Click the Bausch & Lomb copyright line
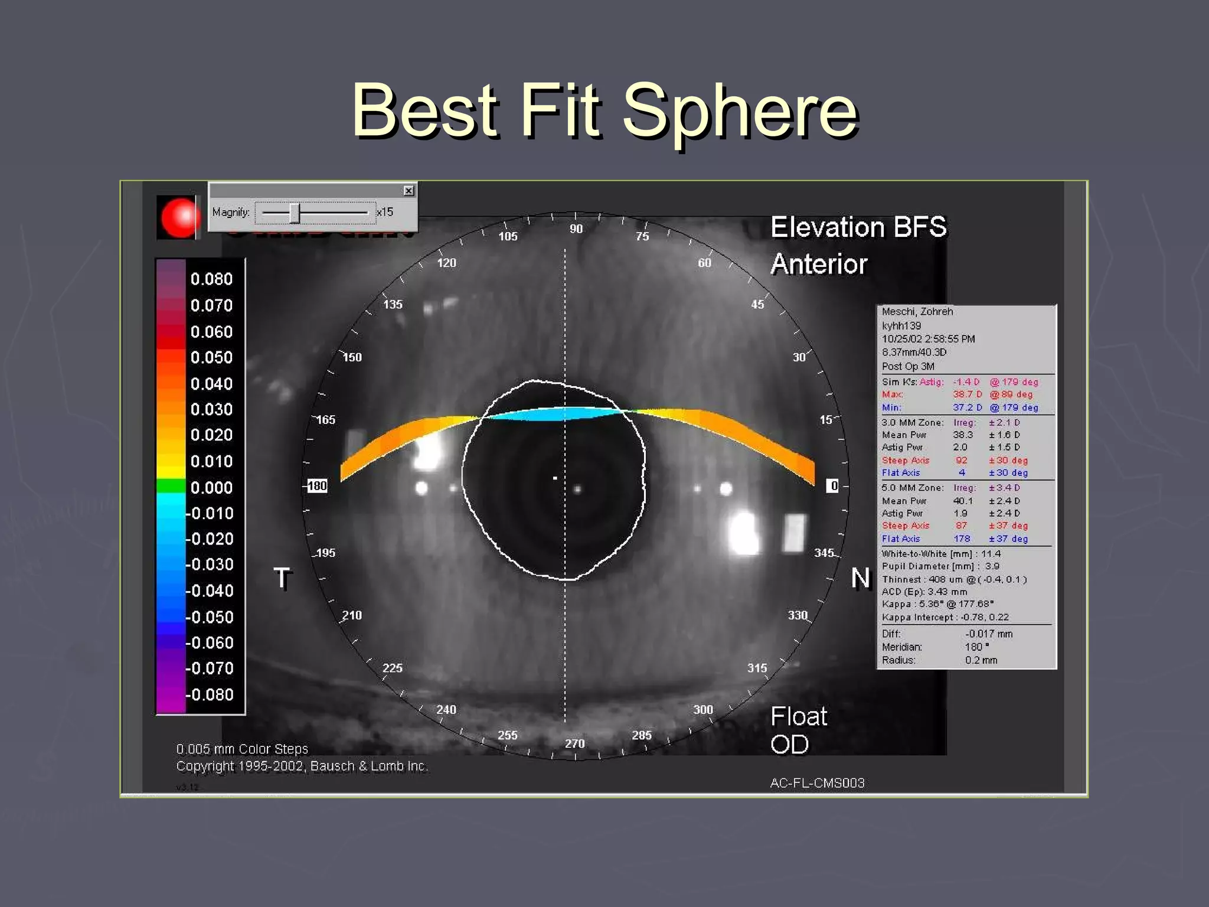Screen dimensions: 1209x907 click(302, 766)
